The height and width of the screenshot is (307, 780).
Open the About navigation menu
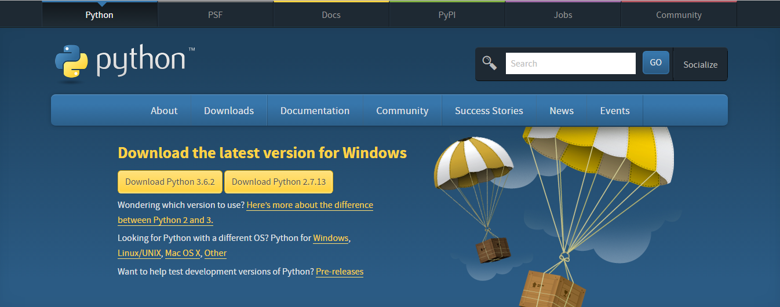pyautogui.click(x=164, y=111)
